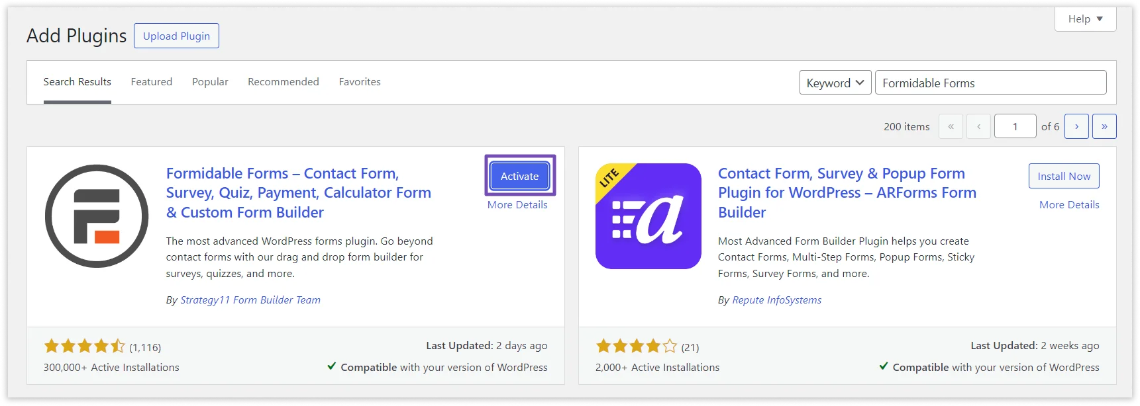Go to next page of results
Screen dimensions: 1140x406
tap(1076, 126)
